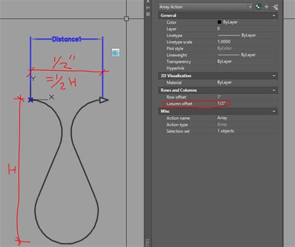Click the Quick Select icon
Screen dimensions: 295x247
tap(276, 7)
